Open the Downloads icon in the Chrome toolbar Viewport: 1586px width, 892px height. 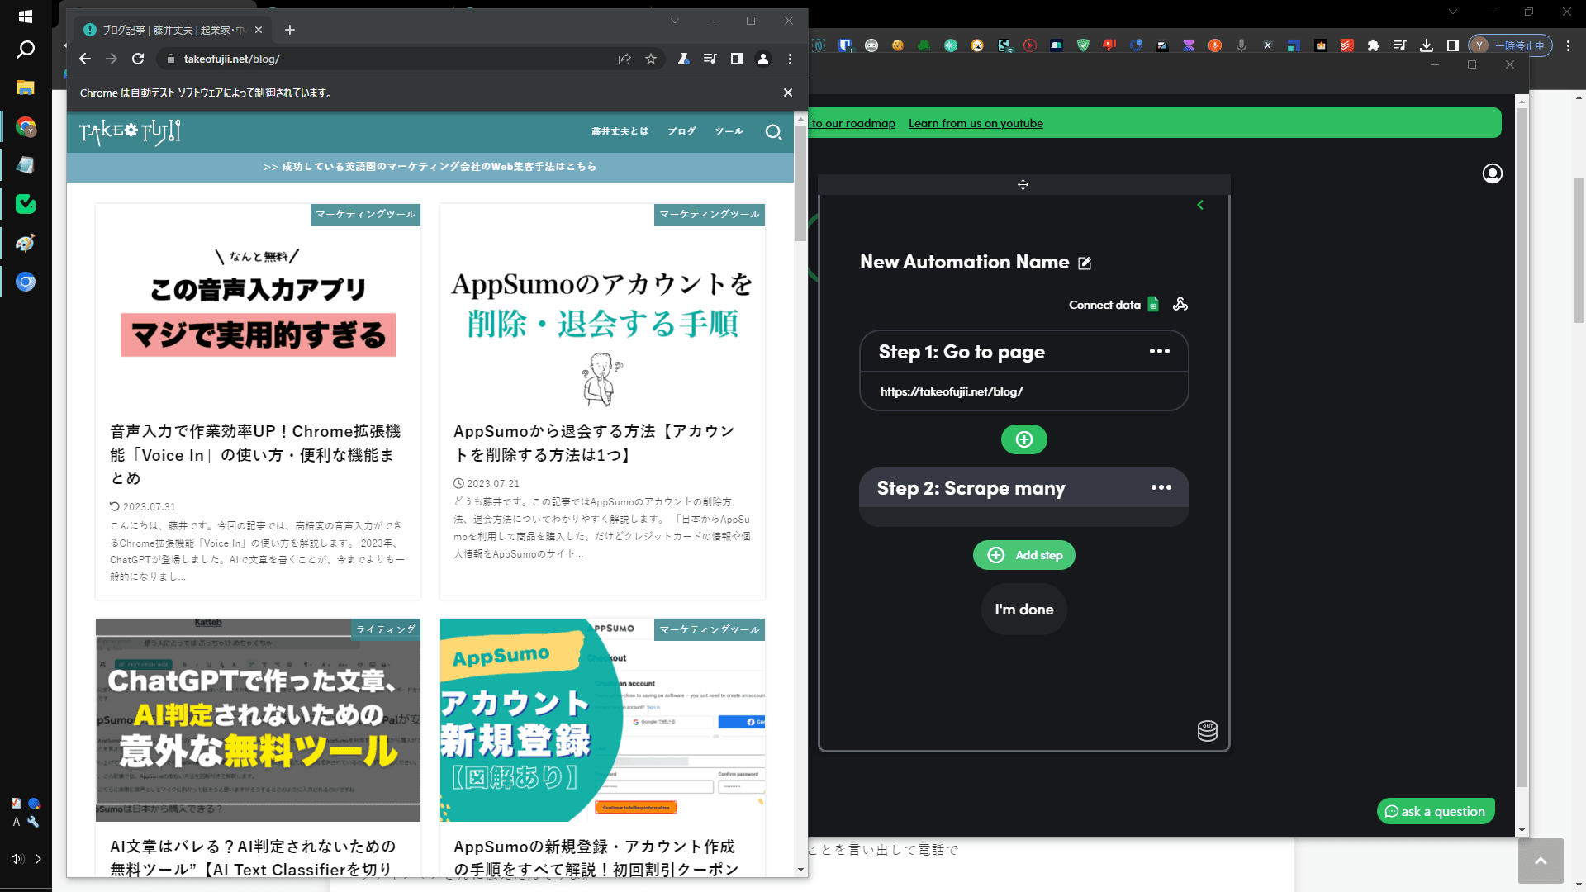coord(1427,46)
